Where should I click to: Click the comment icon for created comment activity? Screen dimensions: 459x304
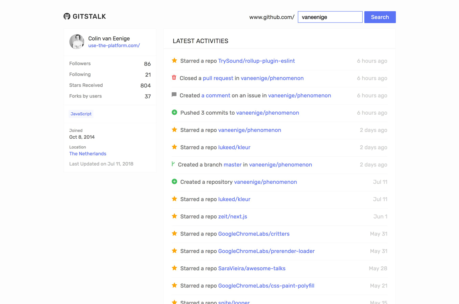click(174, 95)
